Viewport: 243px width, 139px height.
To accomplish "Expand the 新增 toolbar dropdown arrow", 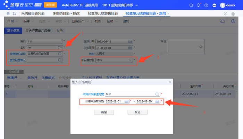I will (17, 21).
